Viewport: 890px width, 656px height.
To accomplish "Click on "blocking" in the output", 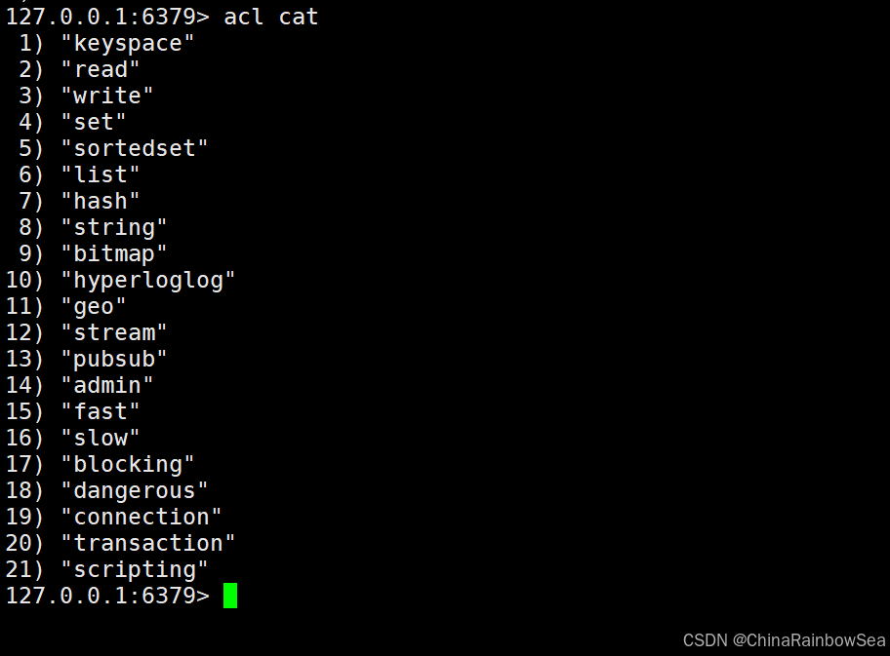I will pyautogui.click(x=128, y=464).
